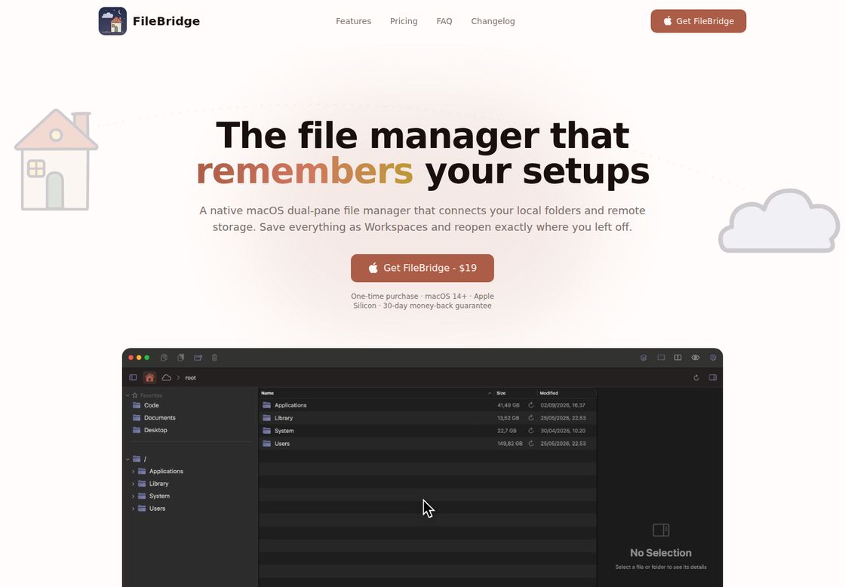Recalculate size for Applications row
The image size is (845, 587).
click(x=531, y=405)
